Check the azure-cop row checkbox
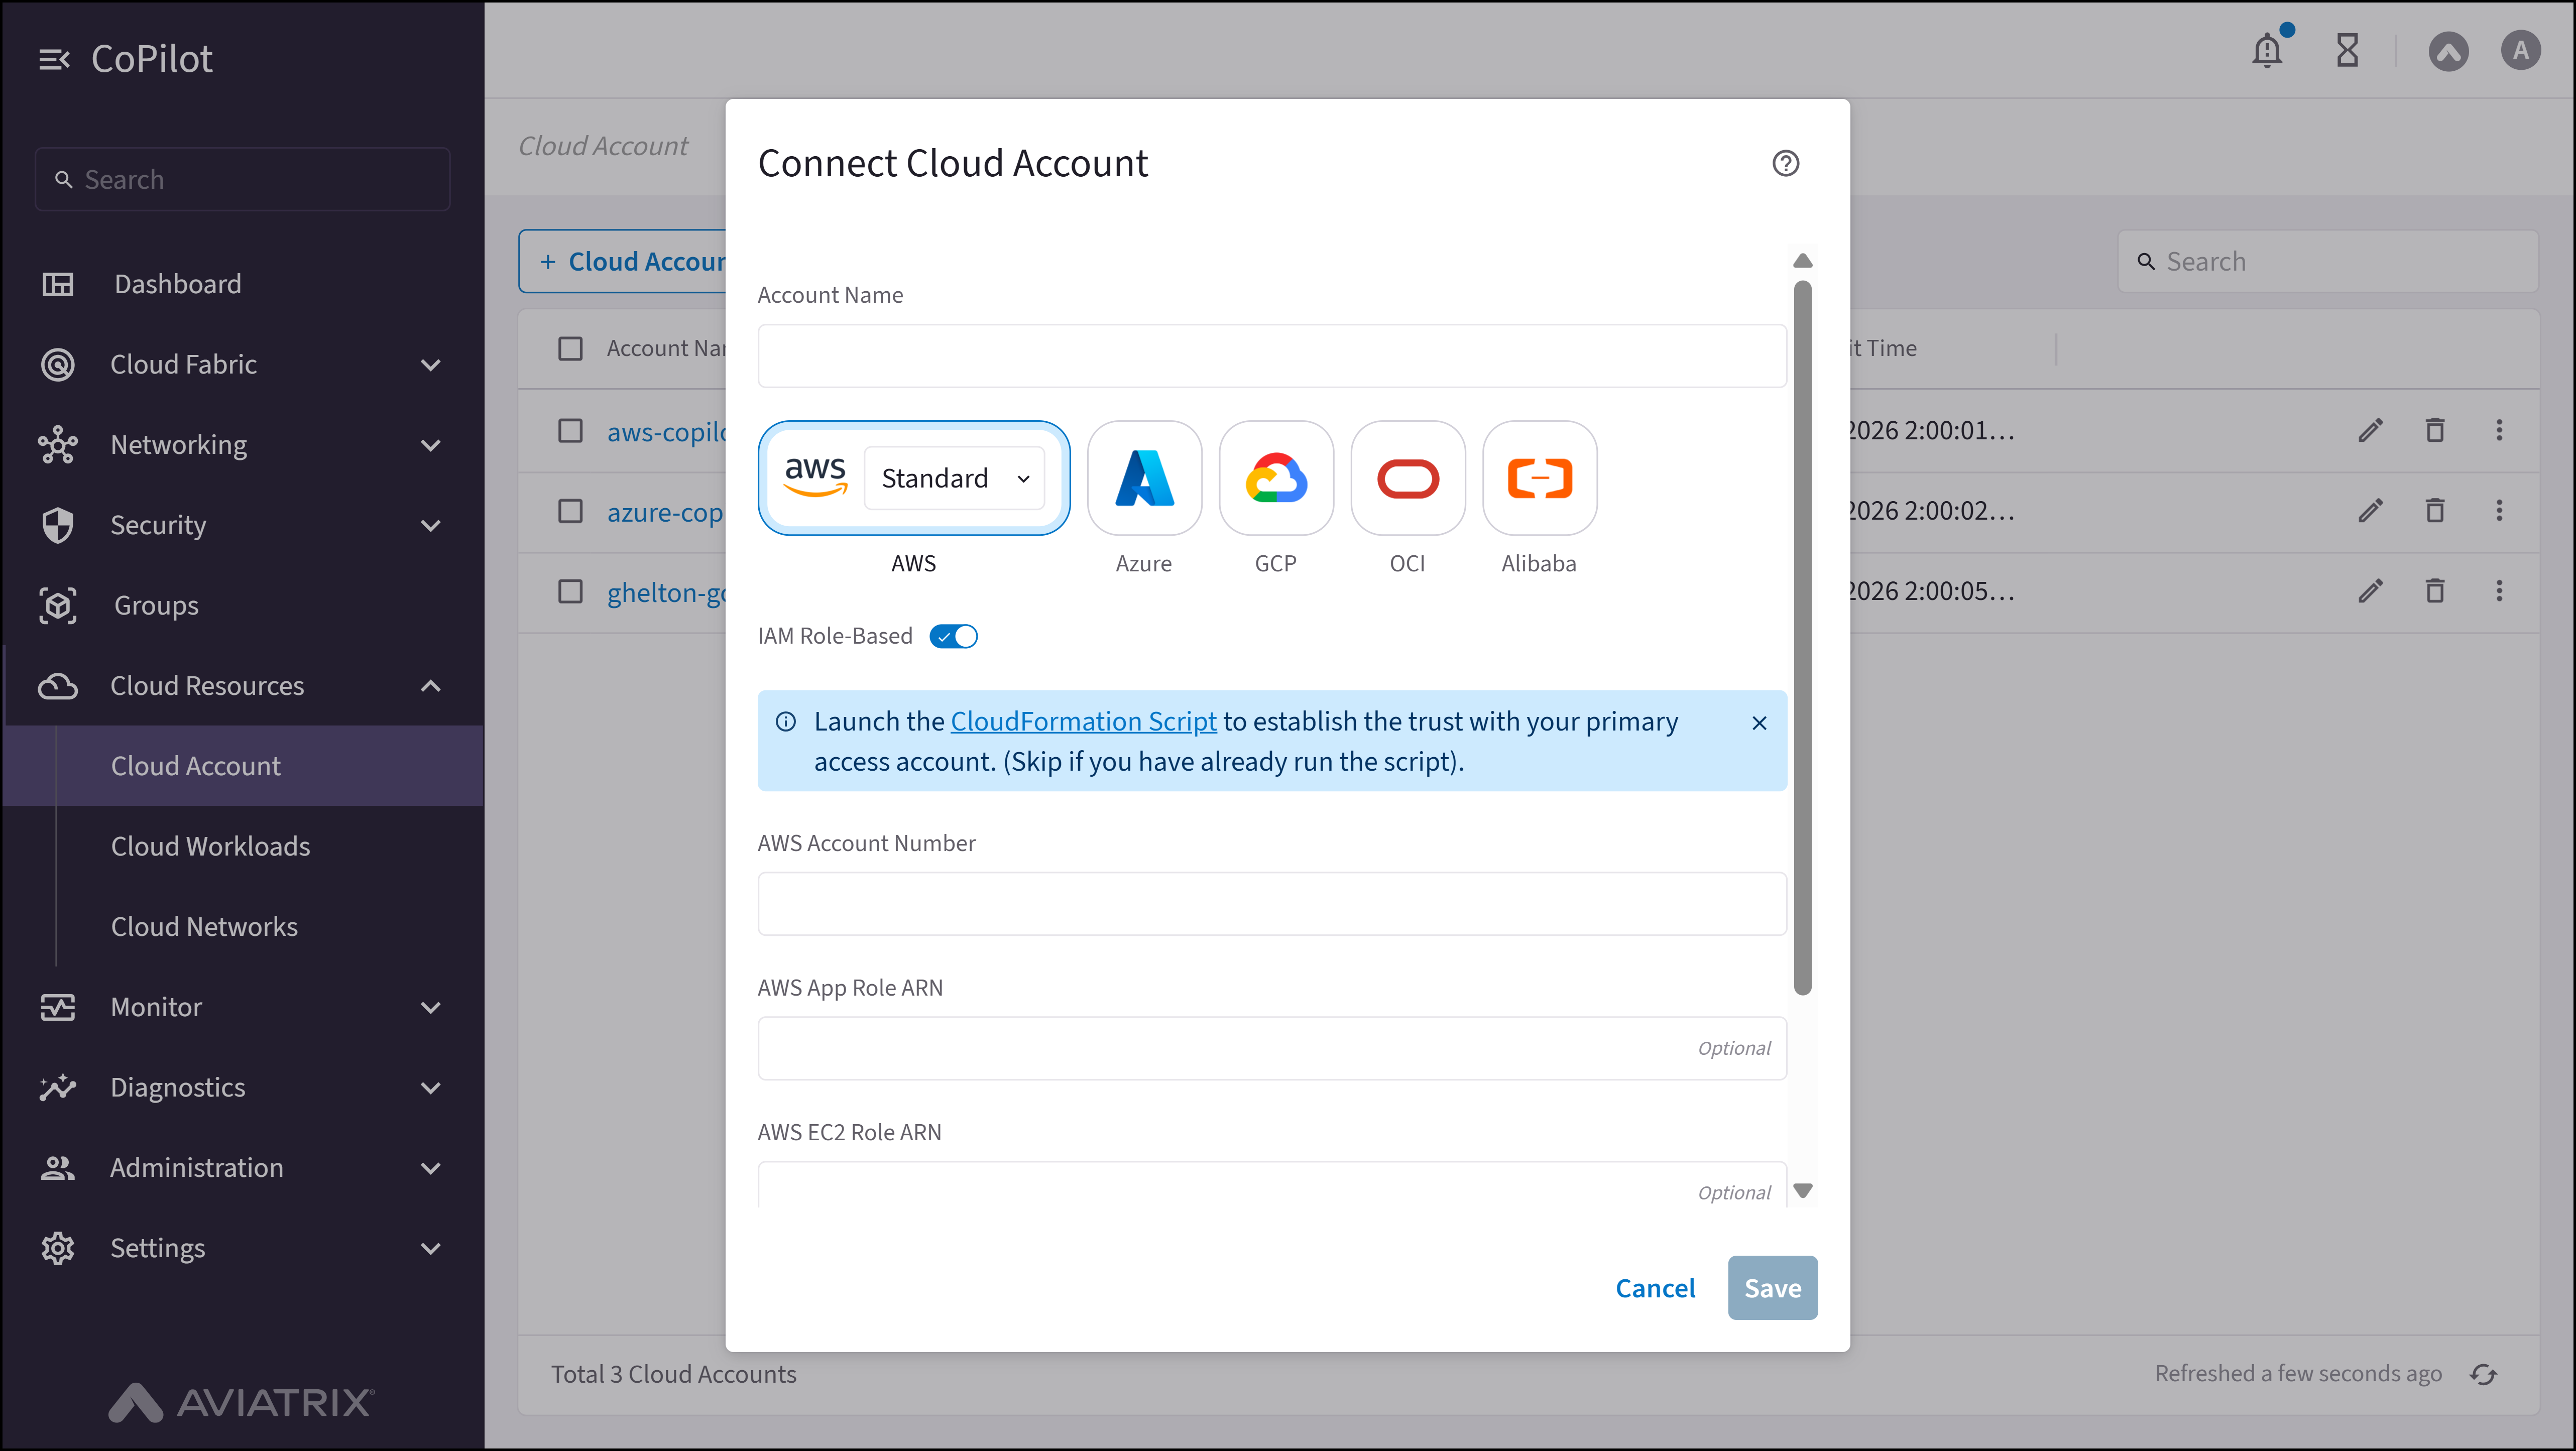This screenshot has height=1451, width=2576. 570,511
